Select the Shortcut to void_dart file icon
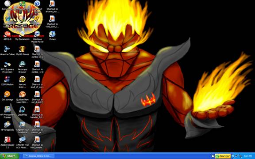This screenshot has width=255, height=159. coord(52,19)
